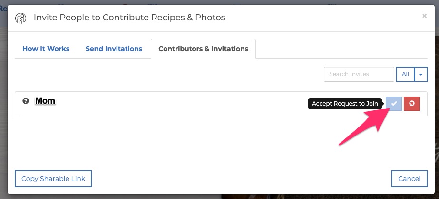Click the question mark icon beside Mom
Screen dimensions: 439x199
(26, 101)
